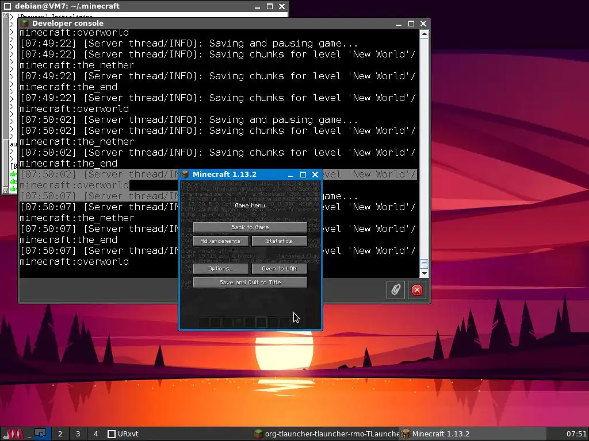Maximize the Minecraft 1.13.2 window
The image size is (589, 441).
[x=303, y=175]
